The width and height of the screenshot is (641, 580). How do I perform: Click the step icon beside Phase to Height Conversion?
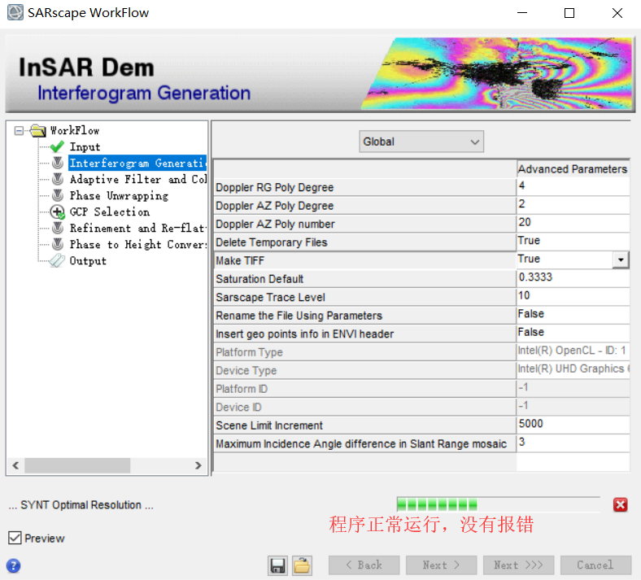click(58, 244)
